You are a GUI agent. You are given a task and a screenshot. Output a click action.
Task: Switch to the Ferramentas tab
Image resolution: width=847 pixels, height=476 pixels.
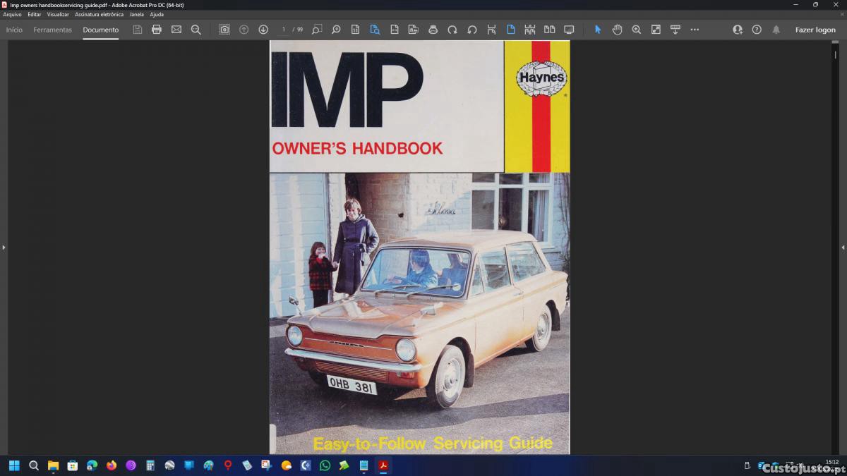click(52, 30)
